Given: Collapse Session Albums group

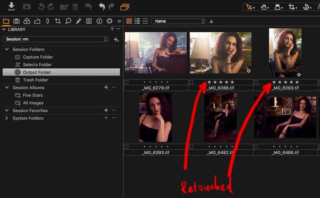Looking at the screenshot, I should point(7,87).
